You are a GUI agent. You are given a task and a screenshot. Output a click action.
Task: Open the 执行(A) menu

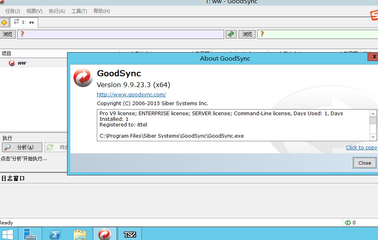pyautogui.click(x=57, y=11)
